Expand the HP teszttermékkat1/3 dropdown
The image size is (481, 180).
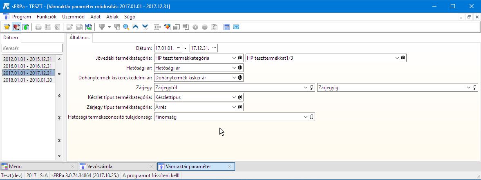pyautogui.click(x=397, y=58)
